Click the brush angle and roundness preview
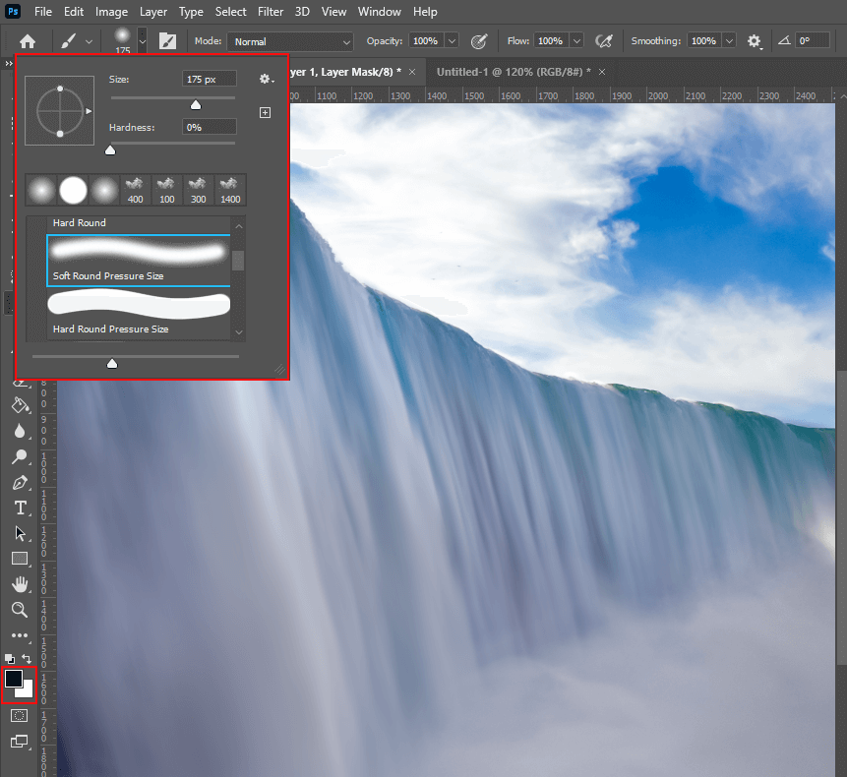 59,111
